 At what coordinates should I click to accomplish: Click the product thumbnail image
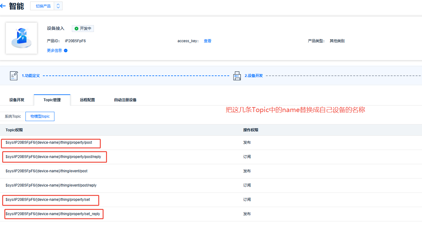point(21,38)
